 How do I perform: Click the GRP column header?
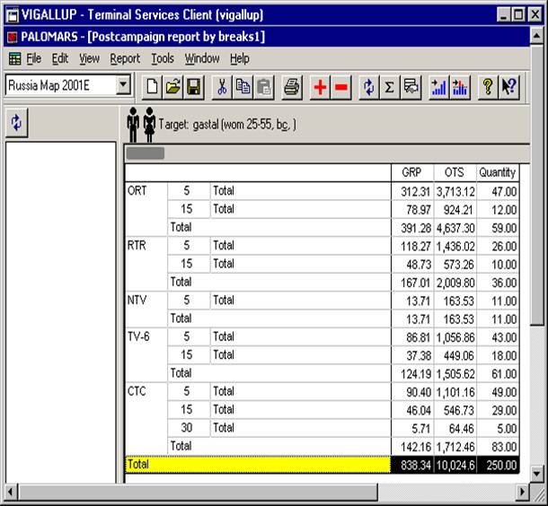tap(412, 172)
